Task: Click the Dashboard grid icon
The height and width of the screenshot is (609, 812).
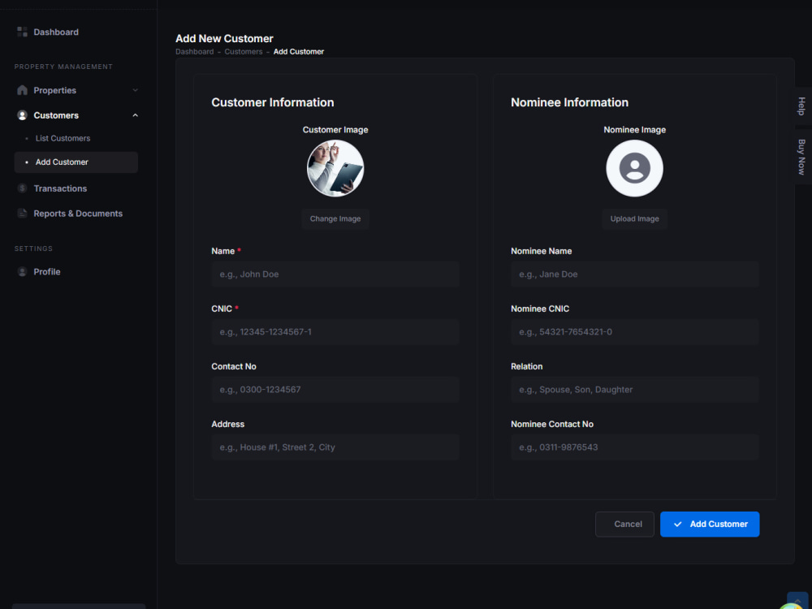Action: coord(22,32)
